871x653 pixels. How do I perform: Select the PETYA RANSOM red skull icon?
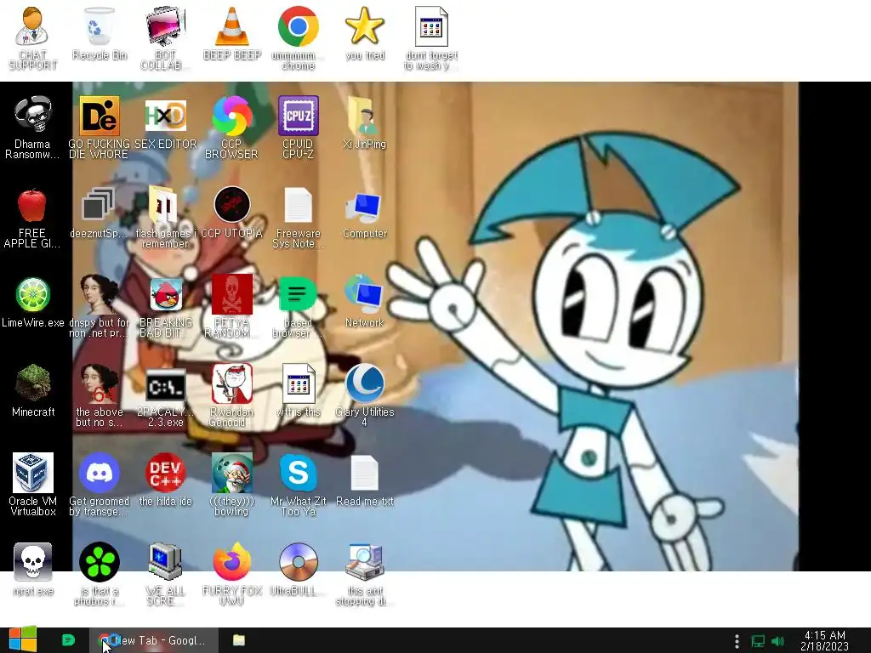tap(231, 306)
